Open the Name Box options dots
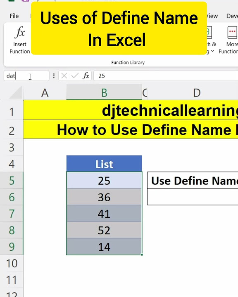 click(x=54, y=76)
